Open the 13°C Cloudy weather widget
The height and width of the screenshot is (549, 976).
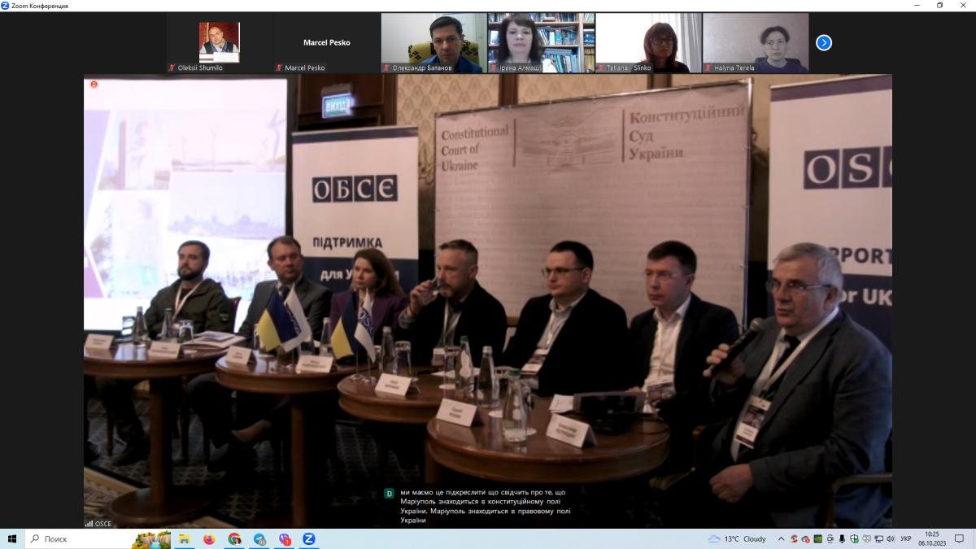pos(737,538)
